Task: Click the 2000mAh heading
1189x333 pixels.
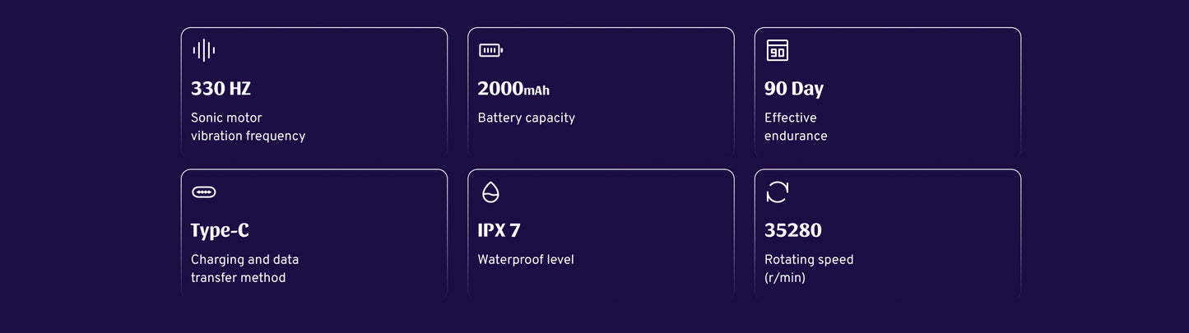Action: pos(513,89)
